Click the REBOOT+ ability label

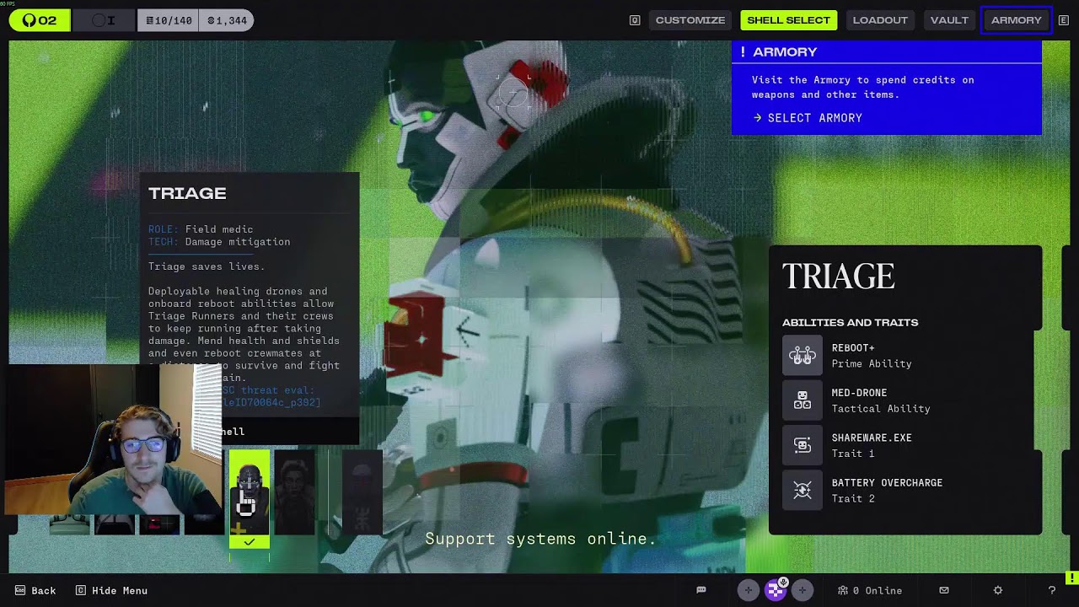(853, 347)
